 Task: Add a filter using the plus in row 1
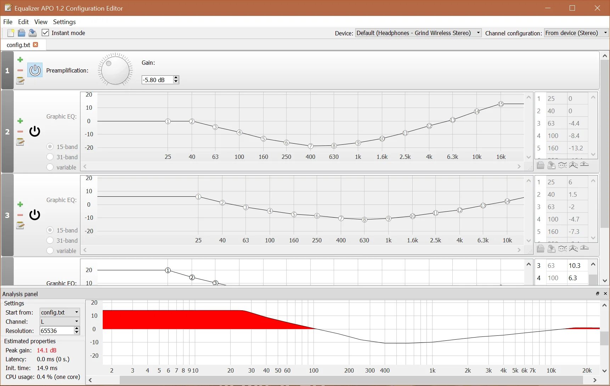pos(20,59)
